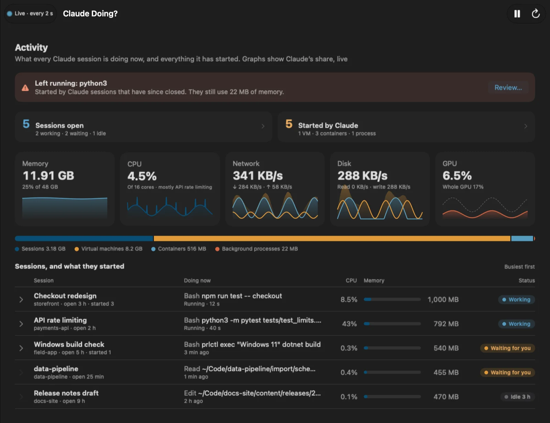550x423 pixels.
Task: Expand the Windows build check session row
Action: (21, 348)
